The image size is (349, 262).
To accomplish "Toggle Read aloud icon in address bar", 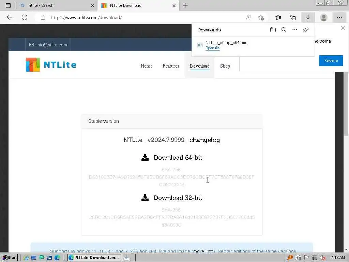I will tap(248, 17).
